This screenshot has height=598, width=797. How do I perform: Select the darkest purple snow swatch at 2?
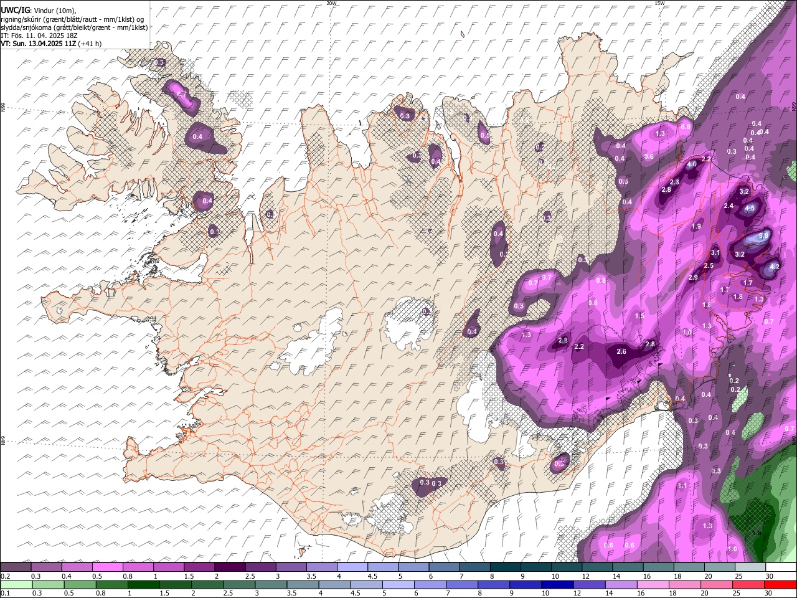click(229, 567)
